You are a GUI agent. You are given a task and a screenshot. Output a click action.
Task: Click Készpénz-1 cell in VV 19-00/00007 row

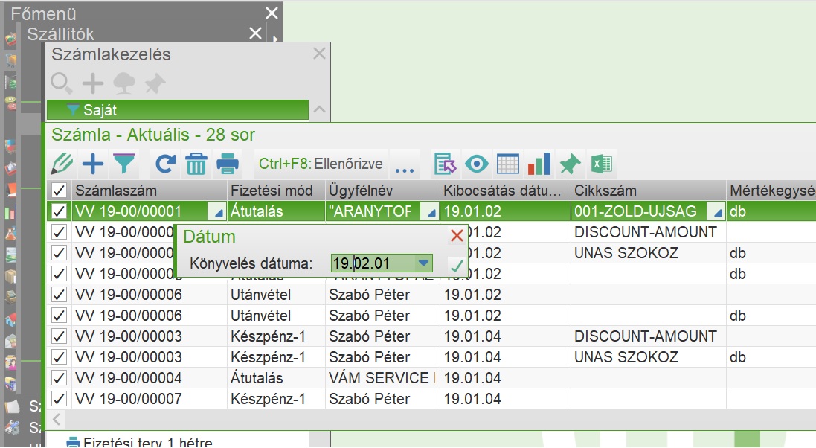click(x=276, y=399)
